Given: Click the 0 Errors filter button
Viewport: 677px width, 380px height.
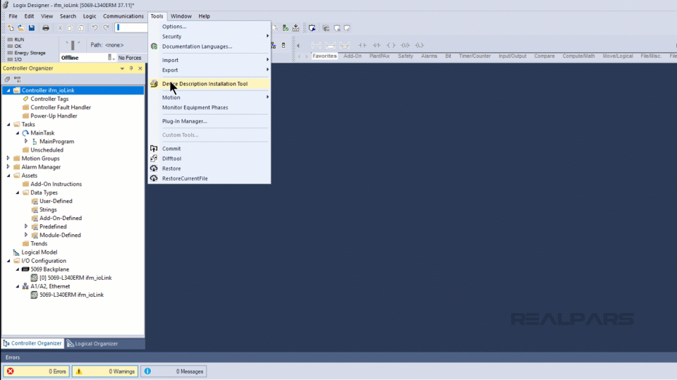Looking at the screenshot, I should coord(36,372).
